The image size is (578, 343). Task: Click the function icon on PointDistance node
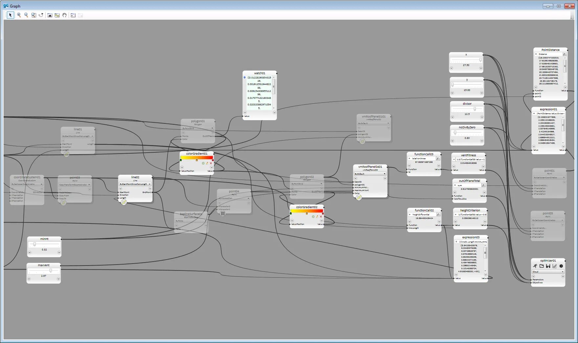[x=565, y=54]
